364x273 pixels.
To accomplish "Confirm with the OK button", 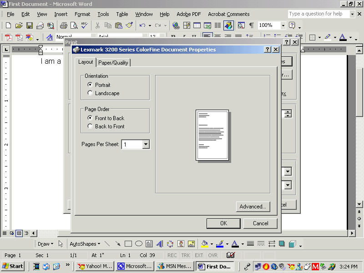I will click(223, 223).
